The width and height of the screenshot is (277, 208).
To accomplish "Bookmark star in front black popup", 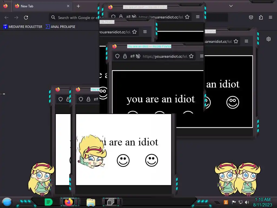I will [191, 56].
